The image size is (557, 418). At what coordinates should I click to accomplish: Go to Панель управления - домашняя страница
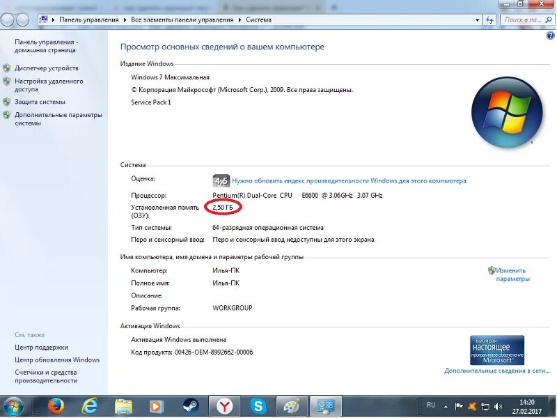click(x=46, y=46)
